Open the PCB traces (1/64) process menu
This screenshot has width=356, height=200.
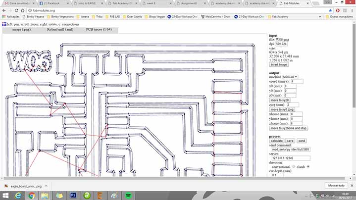pos(99,30)
